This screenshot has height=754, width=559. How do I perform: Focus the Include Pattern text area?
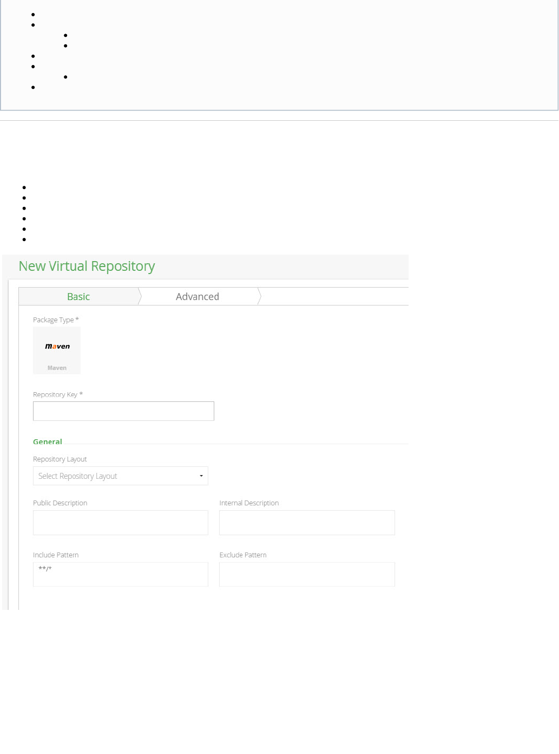[x=121, y=575]
